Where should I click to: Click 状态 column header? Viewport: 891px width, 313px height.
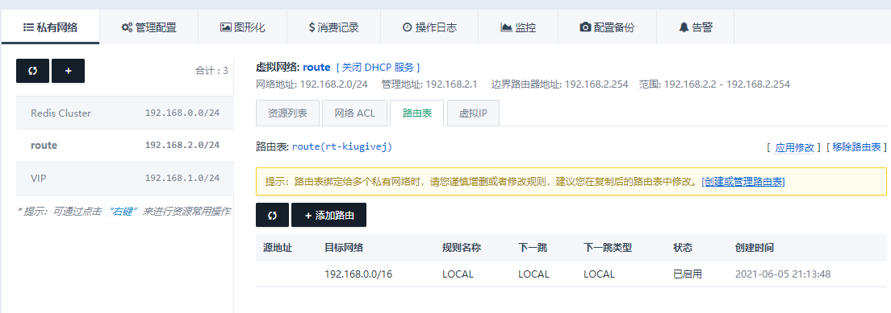pos(683,248)
